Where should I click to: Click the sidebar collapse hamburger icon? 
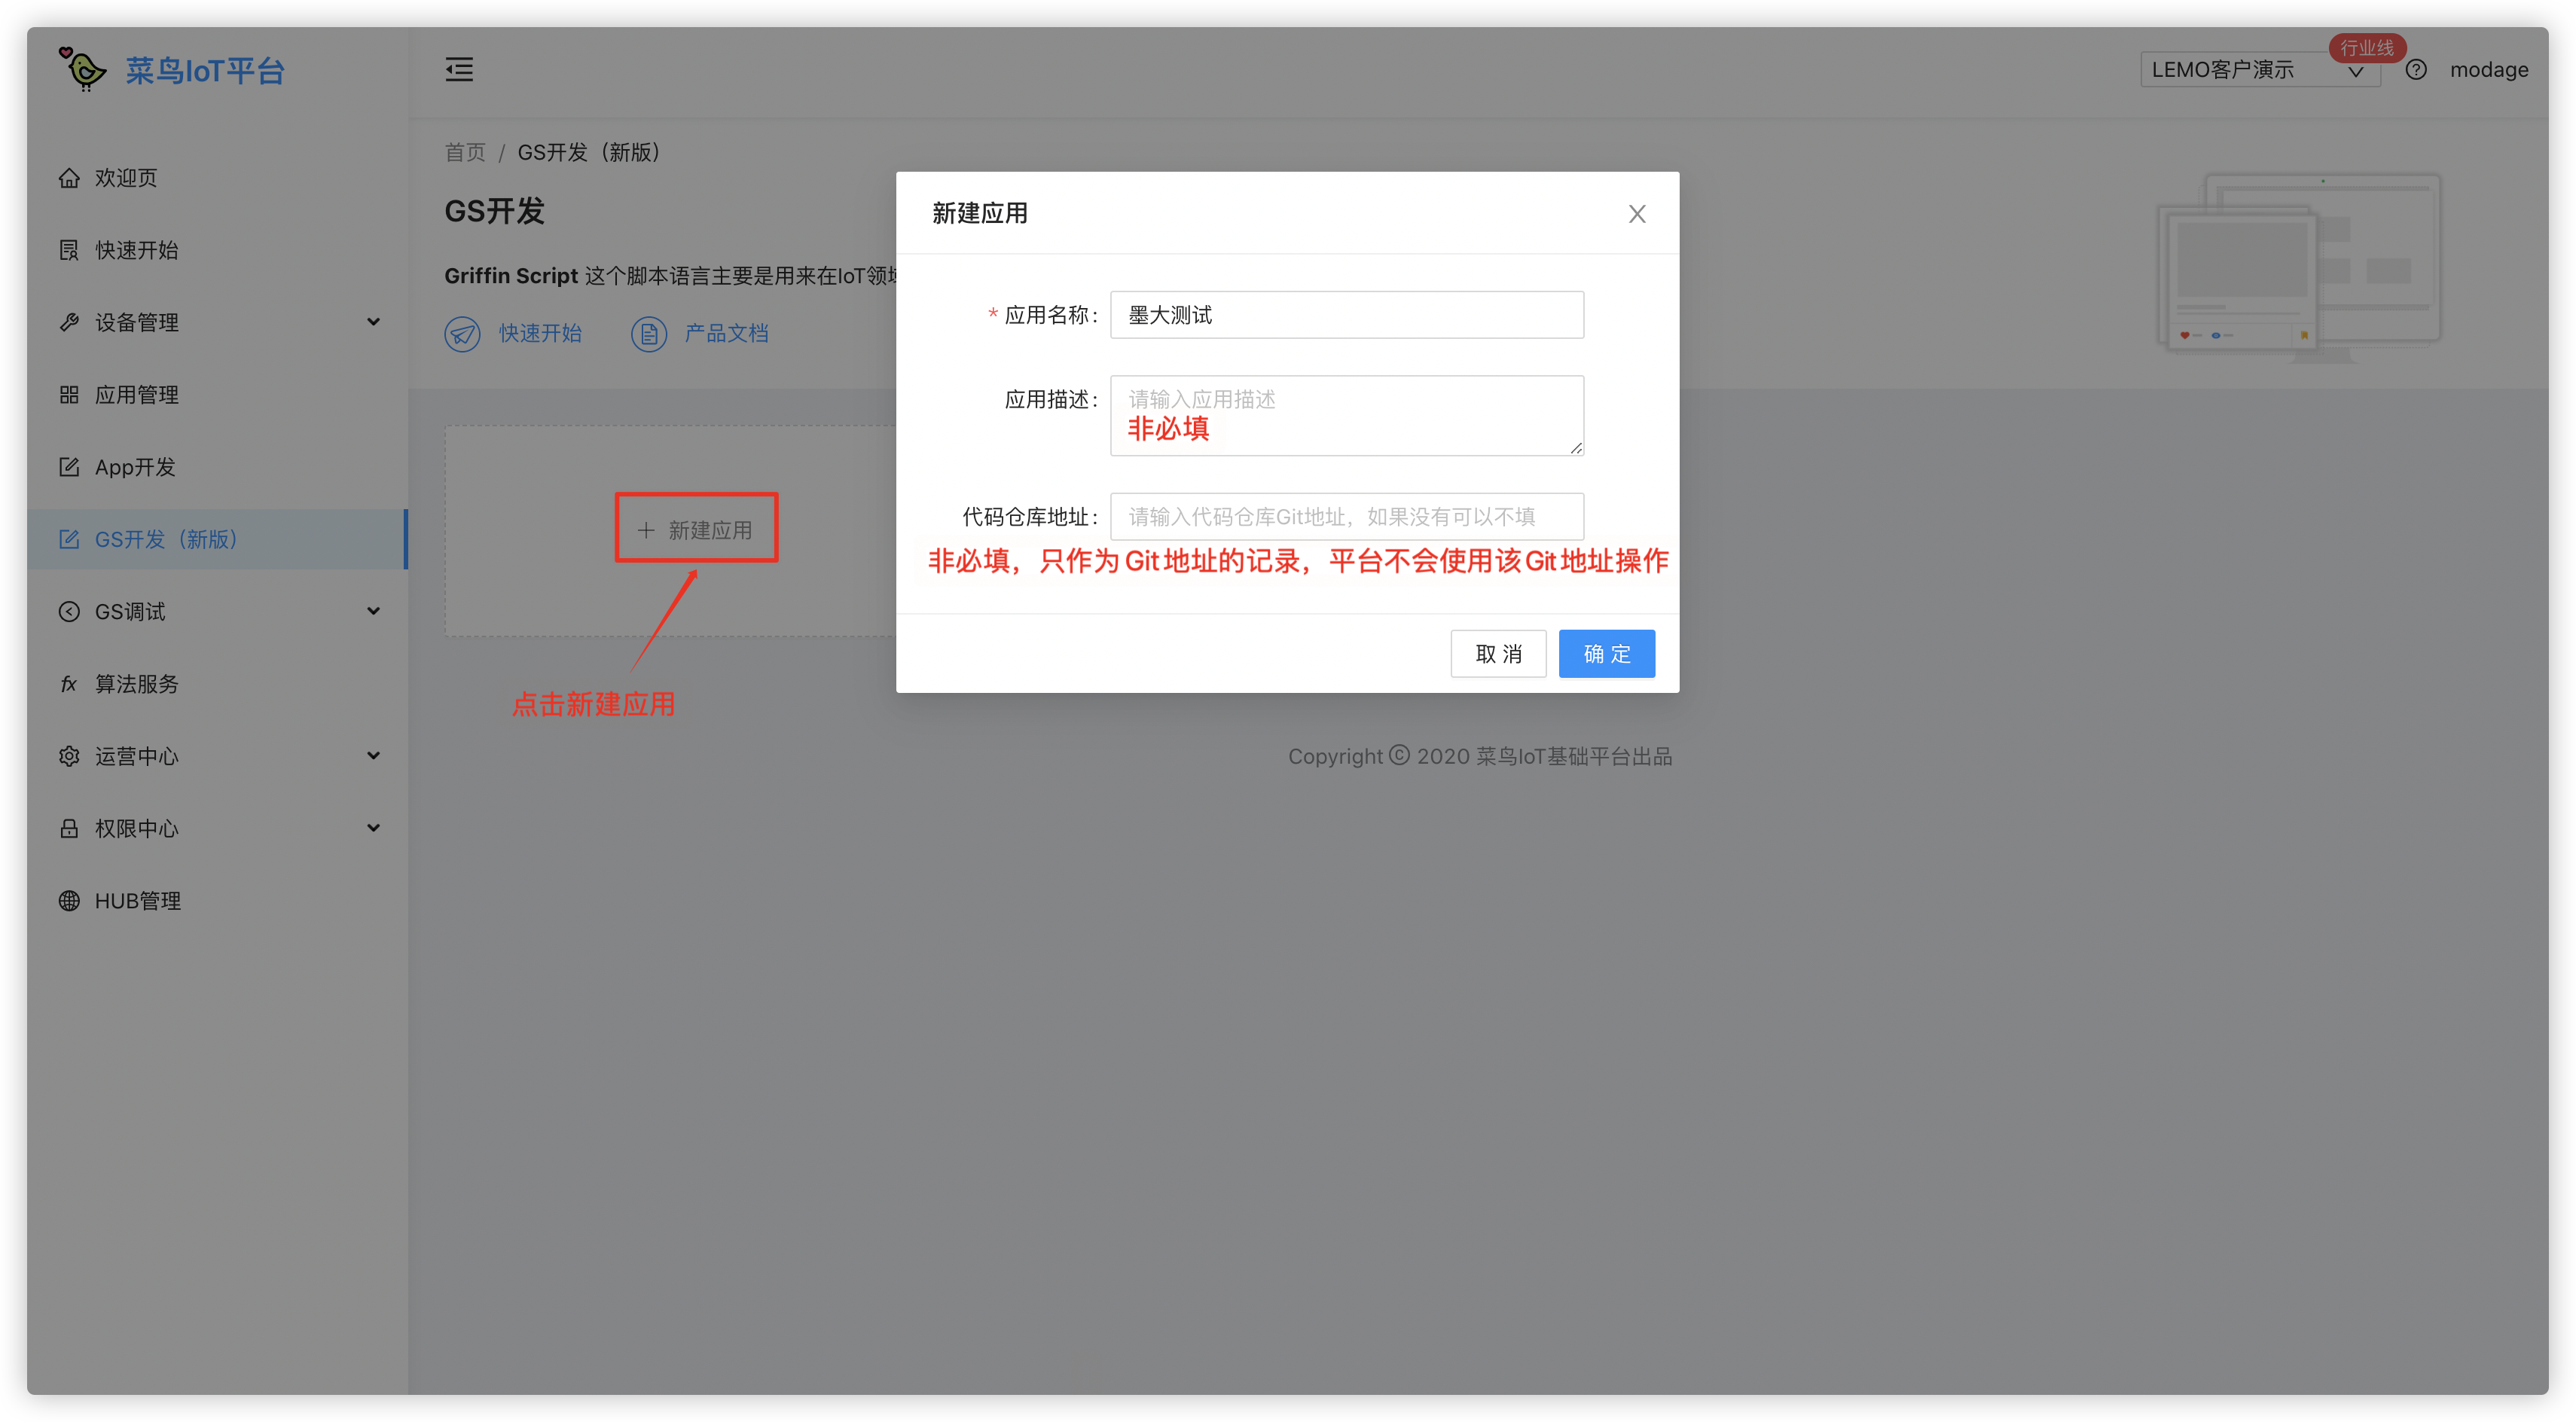click(459, 69)
